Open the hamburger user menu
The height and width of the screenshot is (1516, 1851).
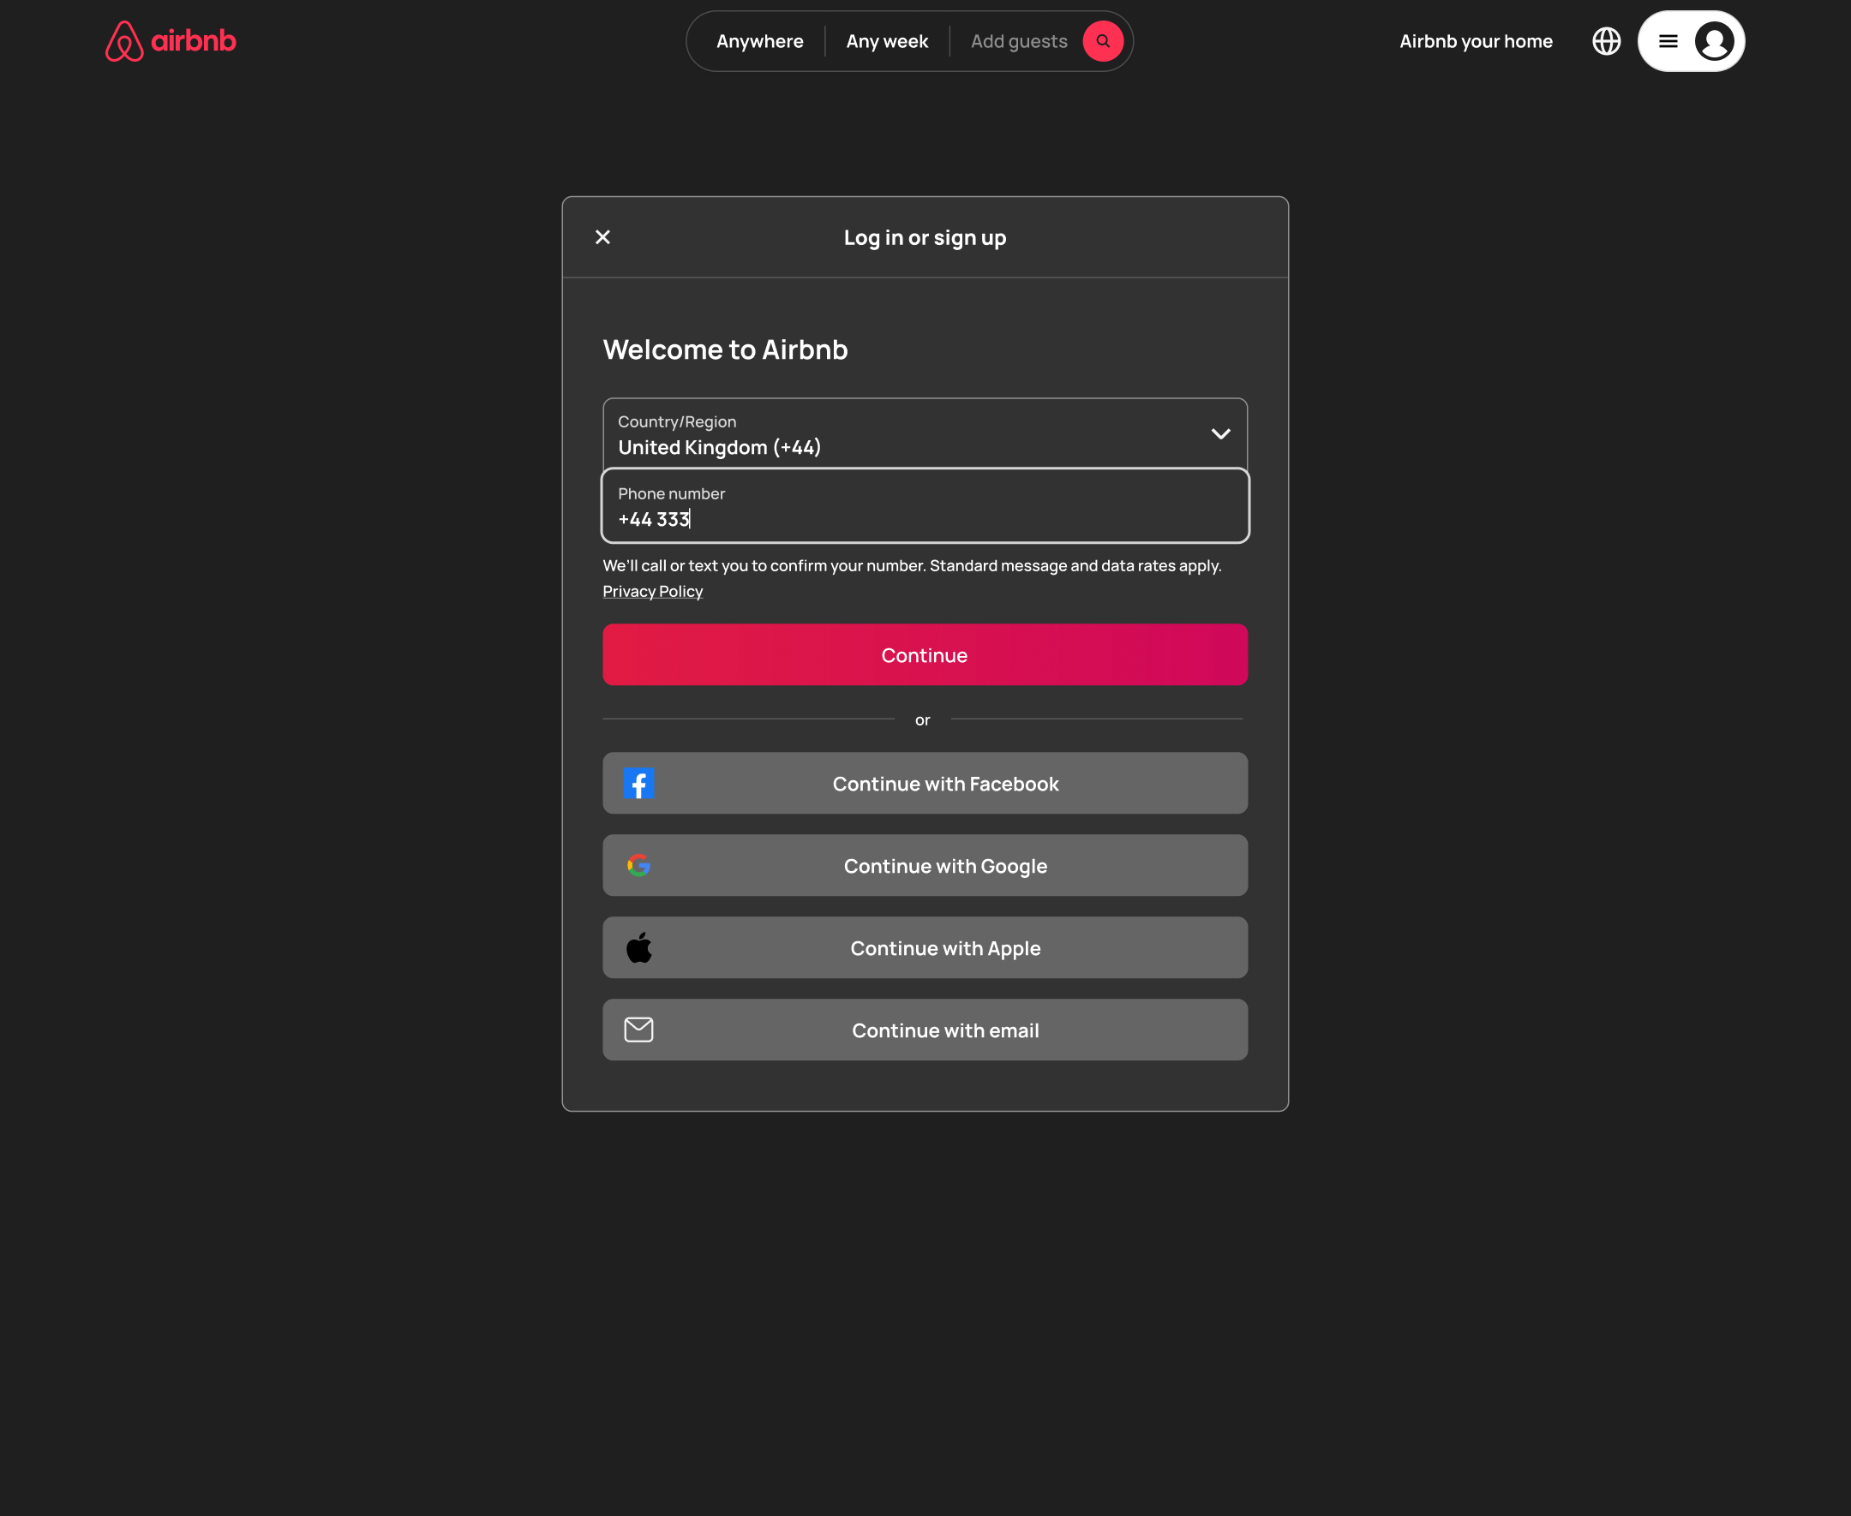(1668, 41)
